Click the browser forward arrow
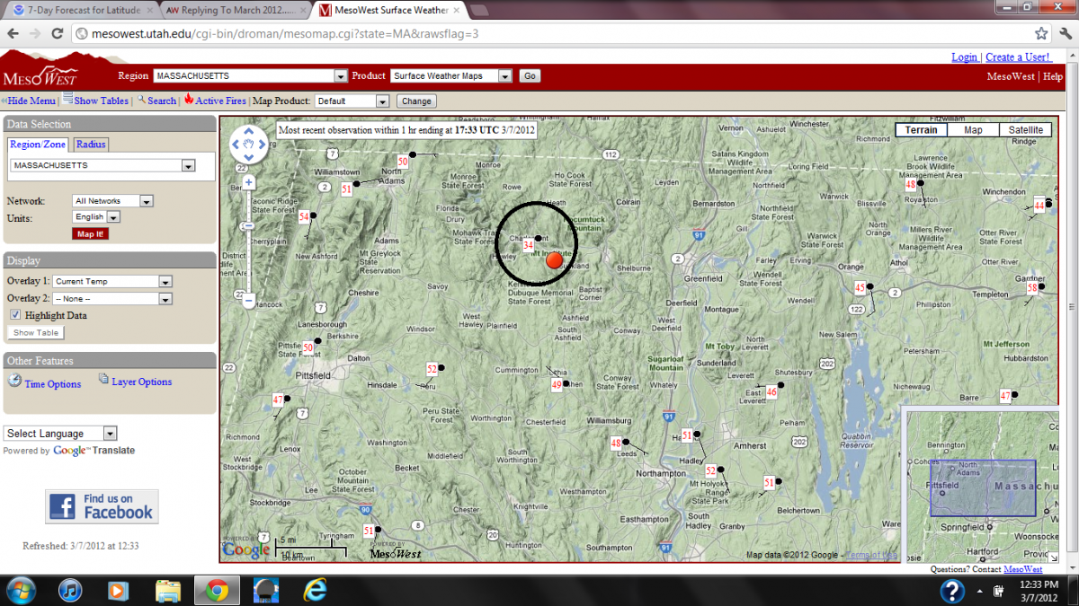 tap(34, 33)
